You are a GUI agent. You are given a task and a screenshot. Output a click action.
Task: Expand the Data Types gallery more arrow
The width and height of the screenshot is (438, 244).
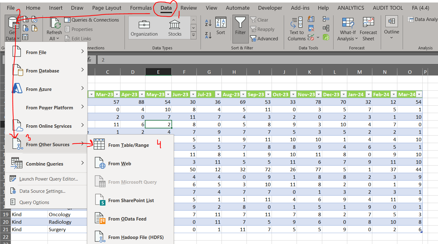193,35
